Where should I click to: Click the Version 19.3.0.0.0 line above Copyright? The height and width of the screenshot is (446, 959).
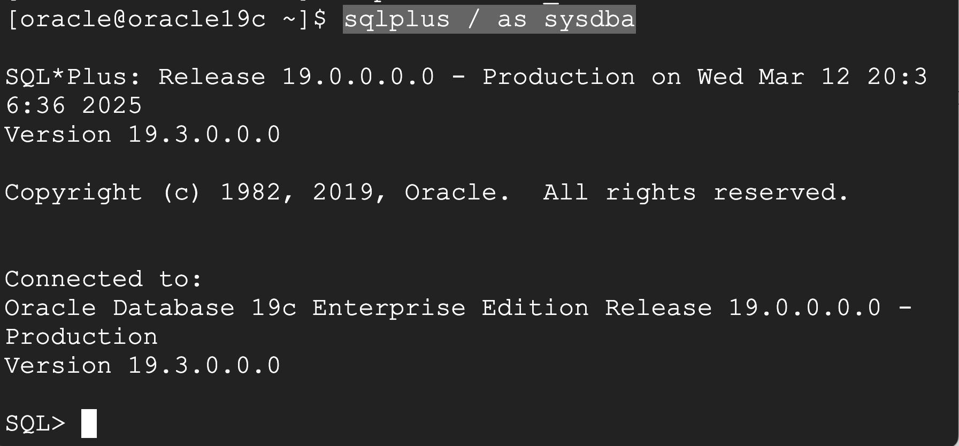point(142,135)
